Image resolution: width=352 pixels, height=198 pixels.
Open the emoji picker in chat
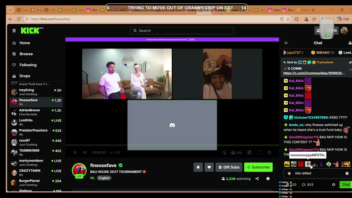tap(347, 174)
